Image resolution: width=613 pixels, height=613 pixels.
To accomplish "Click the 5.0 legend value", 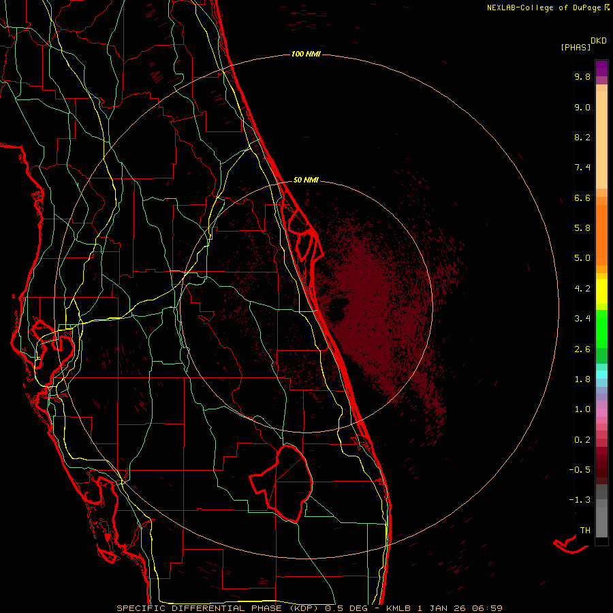I will (x=582, y=258).
